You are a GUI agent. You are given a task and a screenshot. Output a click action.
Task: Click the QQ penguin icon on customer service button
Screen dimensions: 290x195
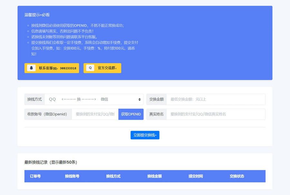tap(31, 68)
